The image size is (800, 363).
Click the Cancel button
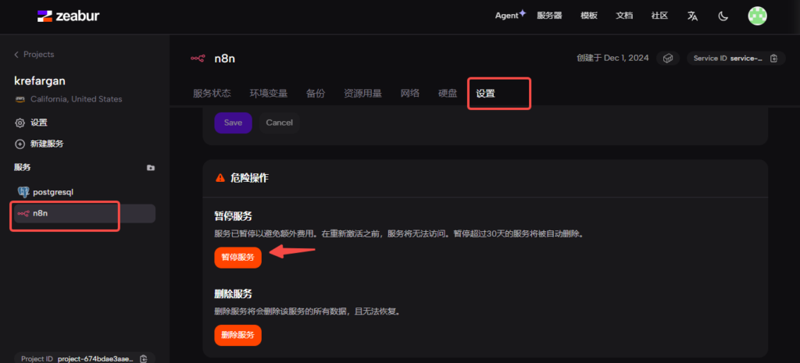279,123
